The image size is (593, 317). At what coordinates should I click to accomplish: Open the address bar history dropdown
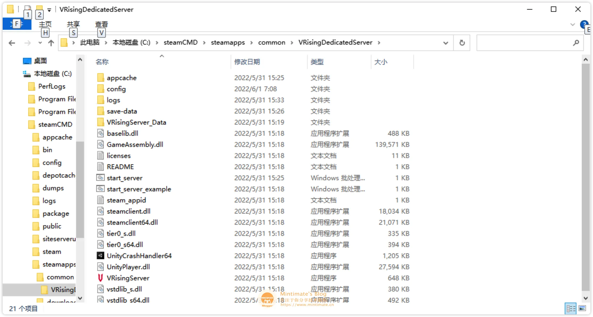[x=446, y=43]
